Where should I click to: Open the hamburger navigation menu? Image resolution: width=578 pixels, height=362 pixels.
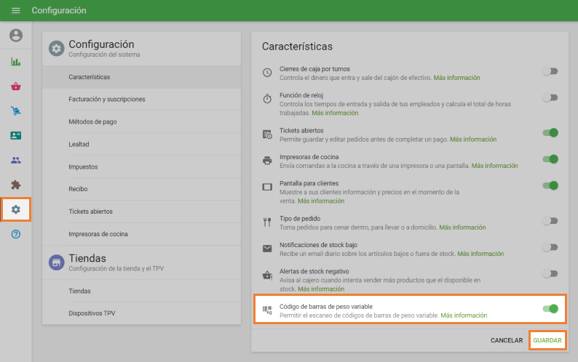pyautogui.click(x=15, y=11)
